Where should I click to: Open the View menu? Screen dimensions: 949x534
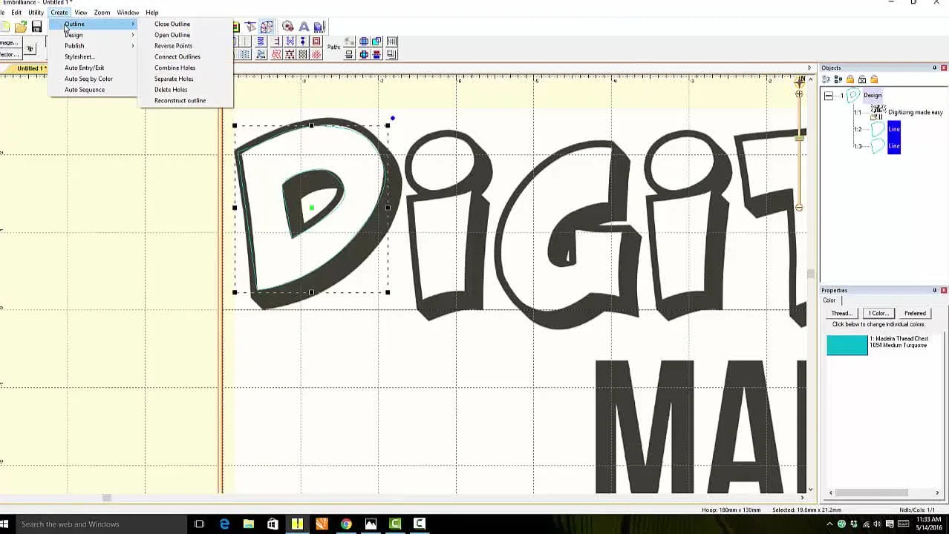(81, 13)
